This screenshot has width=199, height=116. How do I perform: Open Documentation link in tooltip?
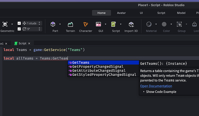[x=156, y=86]
